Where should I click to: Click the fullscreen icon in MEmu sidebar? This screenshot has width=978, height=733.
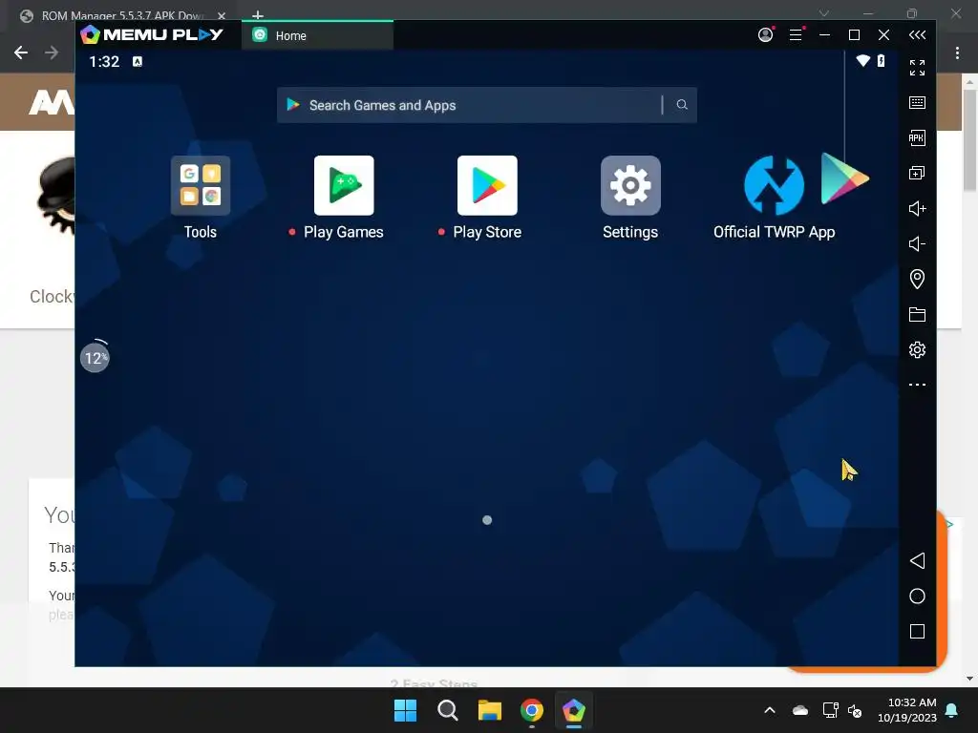coord(917,68)
